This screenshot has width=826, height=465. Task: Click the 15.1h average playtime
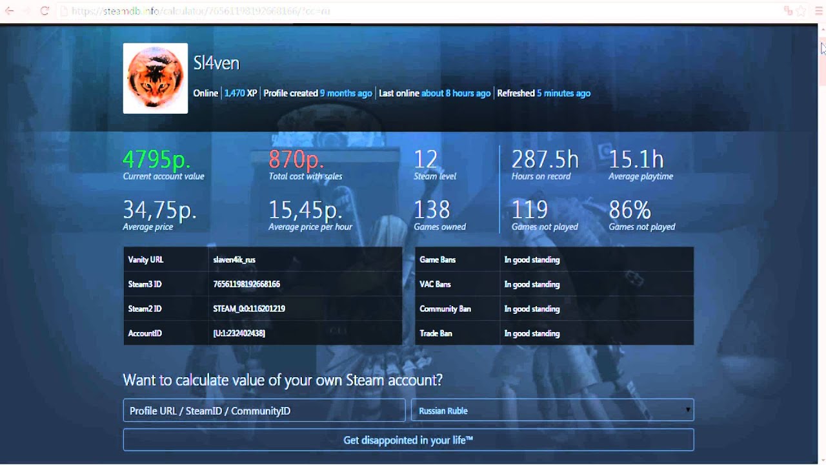(636, 159)
